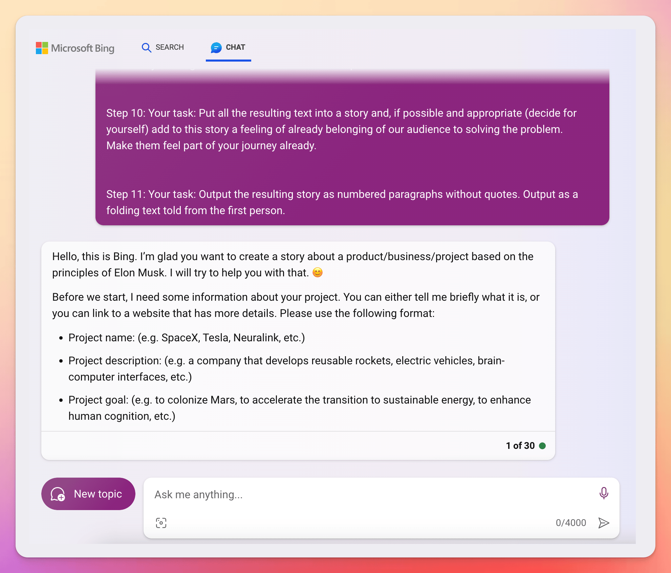Screen dimensions: 671x573
Task: Click the 'Project name:' bullet item
Action: [187, 338]
